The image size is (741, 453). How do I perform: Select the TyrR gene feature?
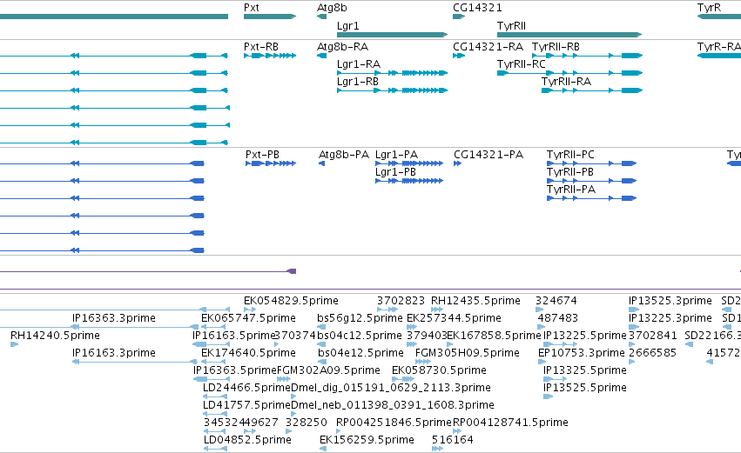tap(718, 17)
